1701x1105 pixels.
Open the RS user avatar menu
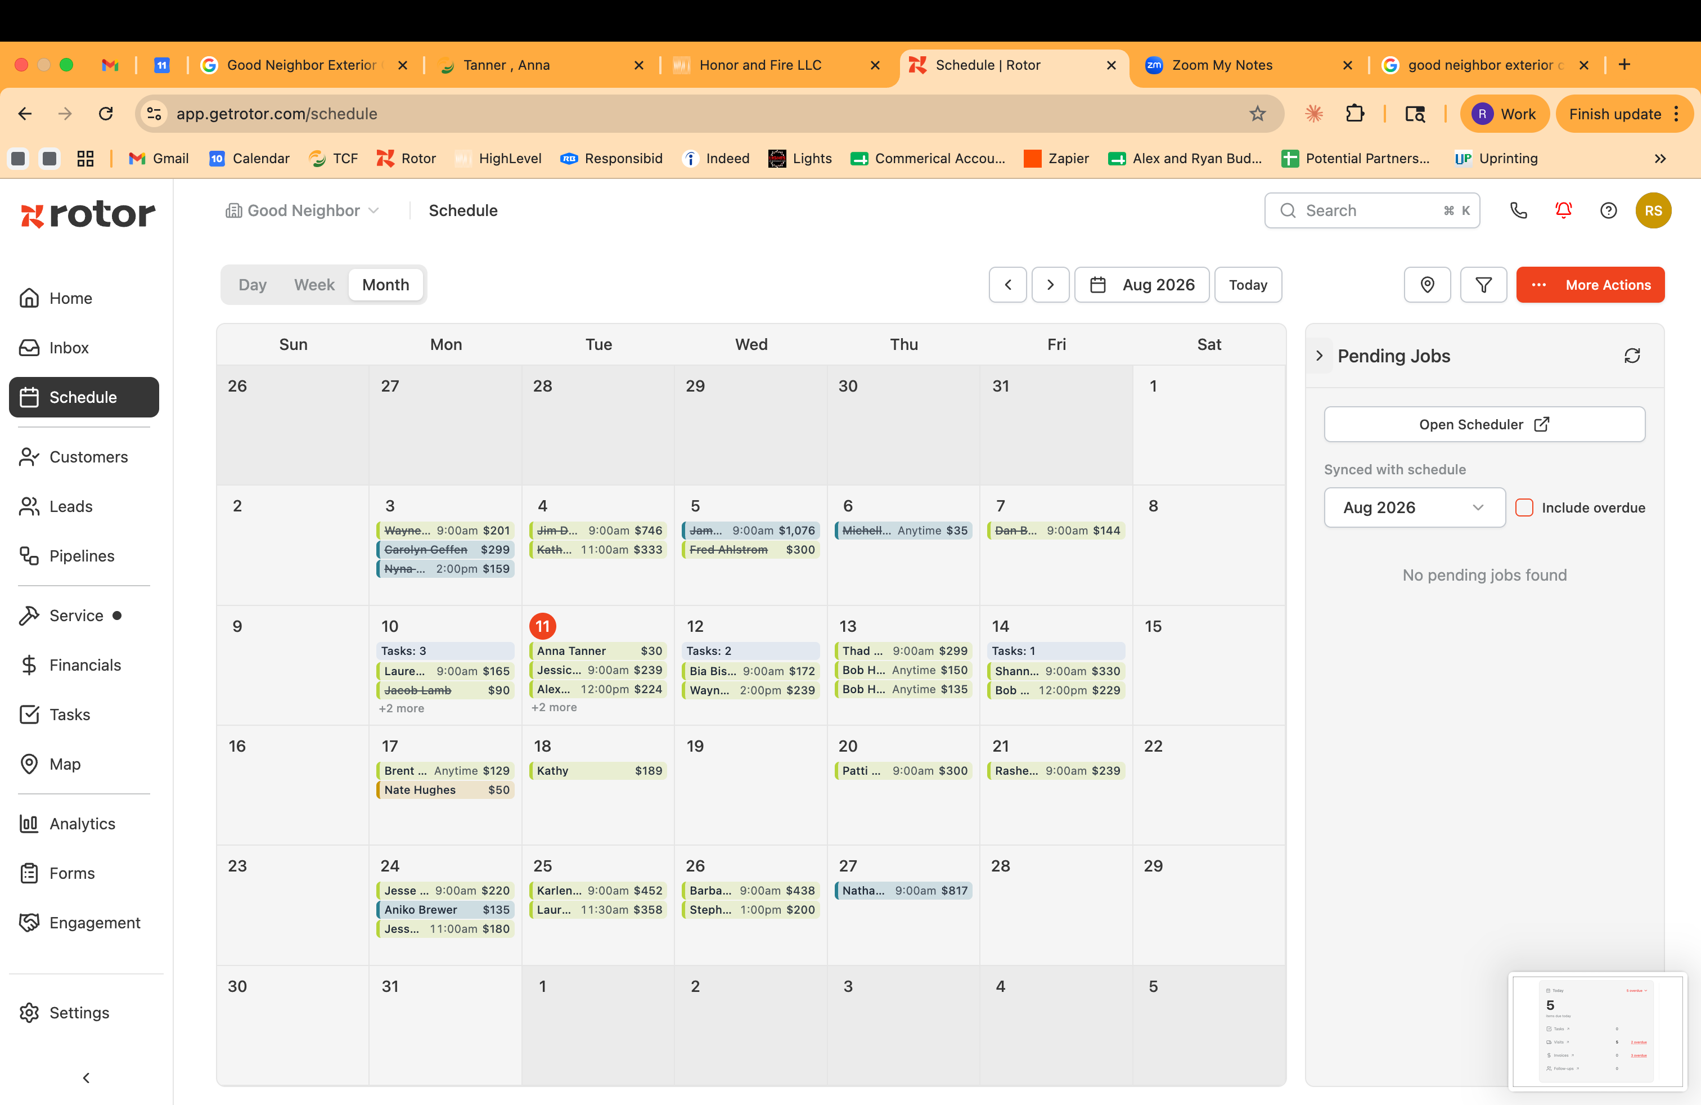pos(1653,210)
